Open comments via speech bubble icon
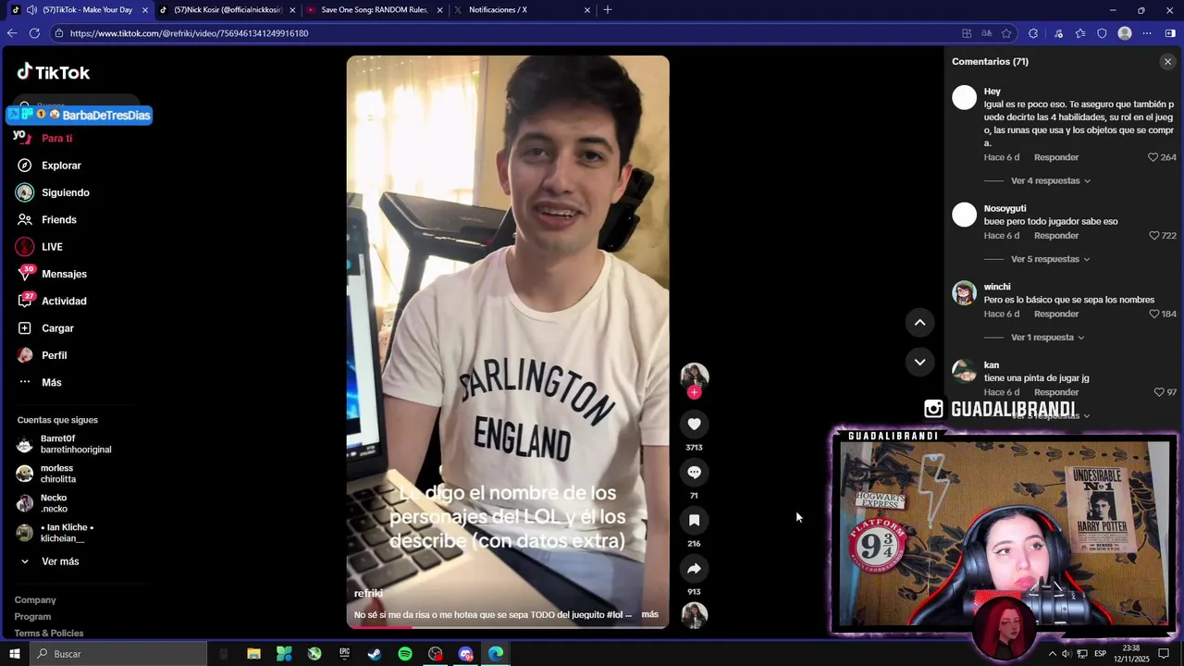Image resolution: width=1184 pixels, height=666 pixels. (694, 472)
